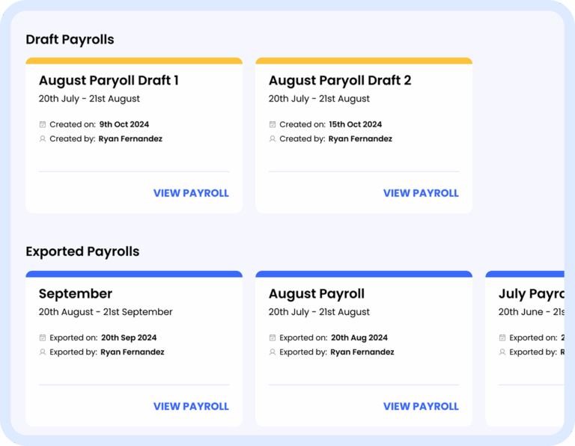The width and height of the screenshot is (575, 446).
Task: Open View Payroll for August Payroll Draft 2
Action: (421, 193)
